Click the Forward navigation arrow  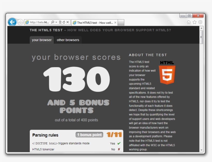20,22
